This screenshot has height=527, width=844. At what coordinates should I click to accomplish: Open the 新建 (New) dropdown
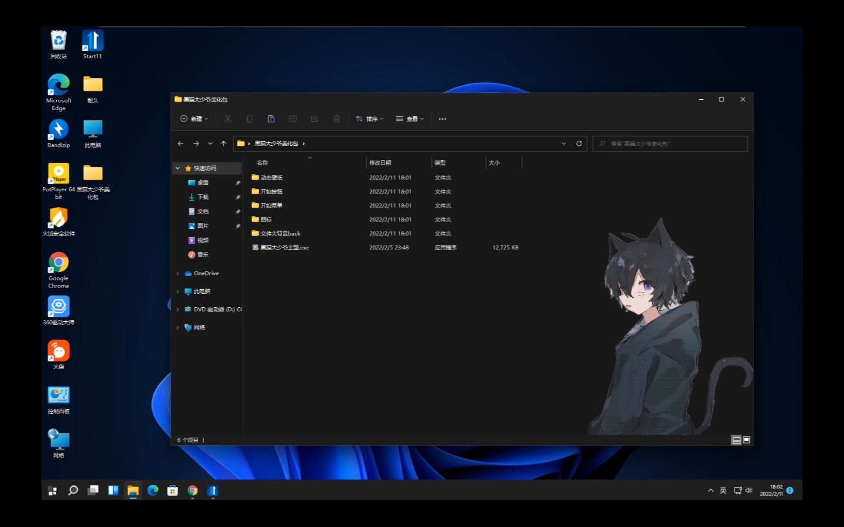[194, 119]
